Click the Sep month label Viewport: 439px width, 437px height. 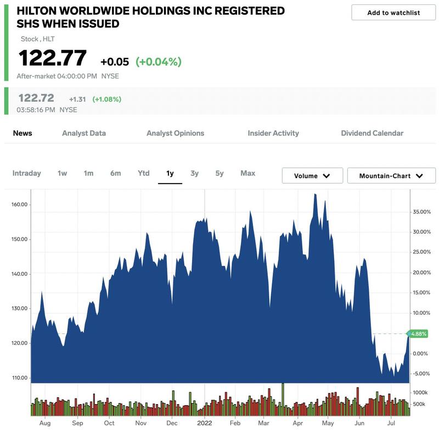(77, 423)
